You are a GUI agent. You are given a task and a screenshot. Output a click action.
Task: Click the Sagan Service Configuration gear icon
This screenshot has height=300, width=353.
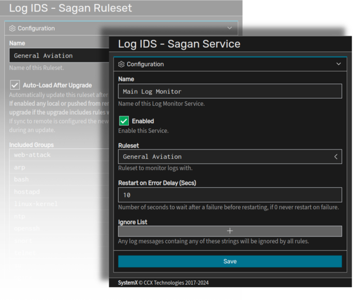(x=122, y=64)
